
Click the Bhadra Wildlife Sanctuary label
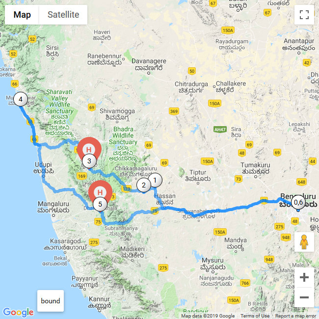pos(123,135)
